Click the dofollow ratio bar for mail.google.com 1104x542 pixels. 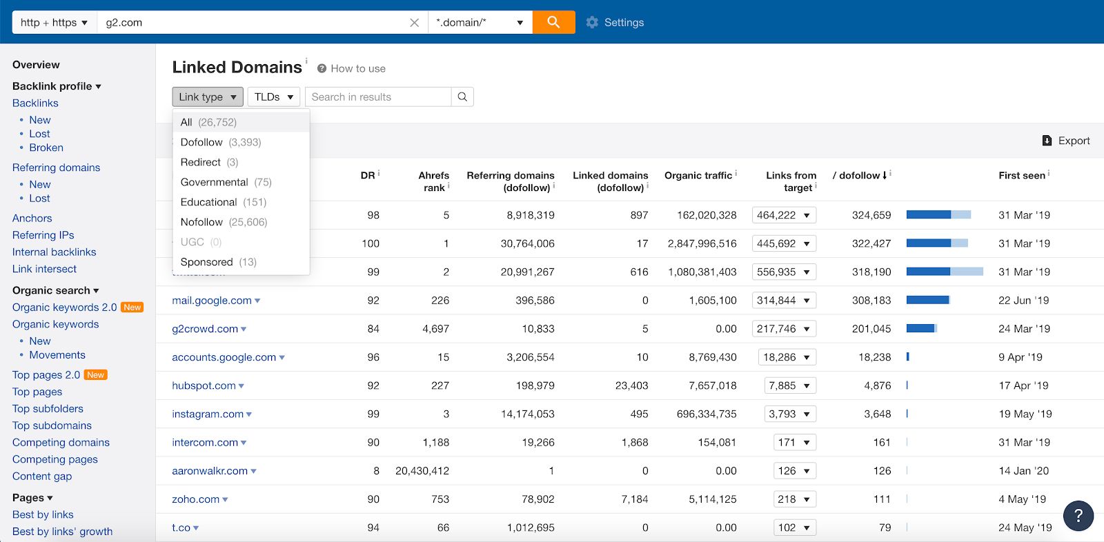click(928, 300)
